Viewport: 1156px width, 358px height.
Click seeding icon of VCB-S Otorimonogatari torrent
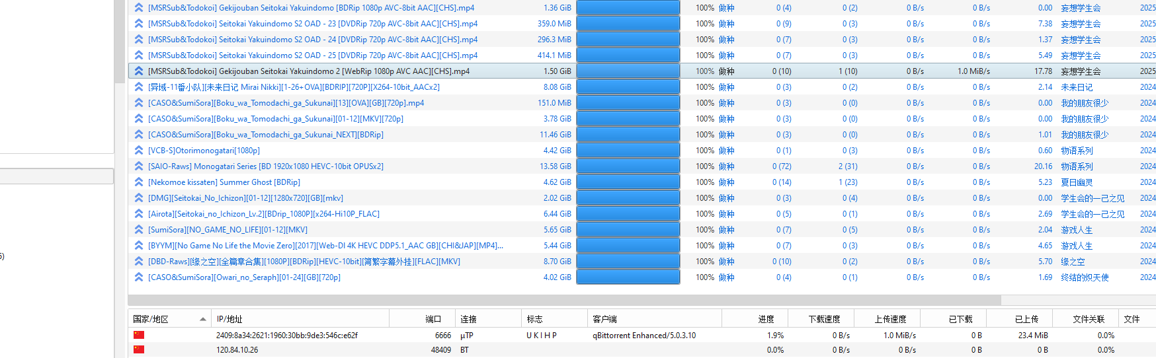click(x=139, y=151)
